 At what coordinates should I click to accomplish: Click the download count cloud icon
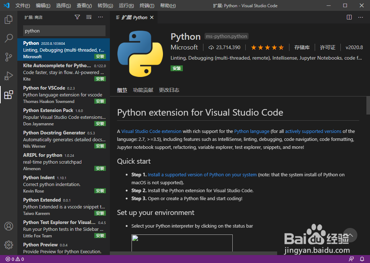point(211,48)
